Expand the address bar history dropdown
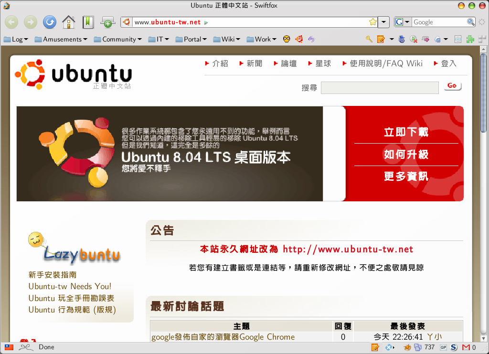 click(x=383, y=22)
